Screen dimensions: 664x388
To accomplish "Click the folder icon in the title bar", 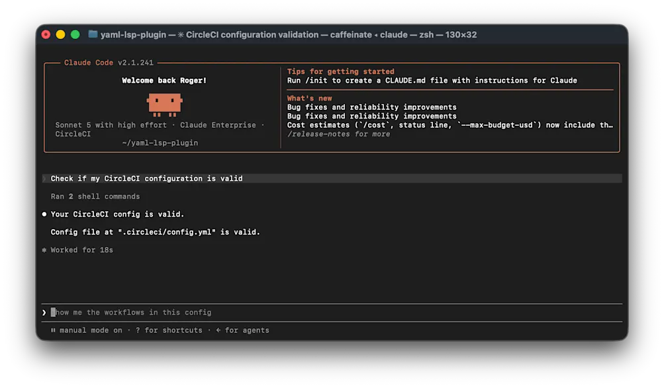I will [x=93, y=34].
